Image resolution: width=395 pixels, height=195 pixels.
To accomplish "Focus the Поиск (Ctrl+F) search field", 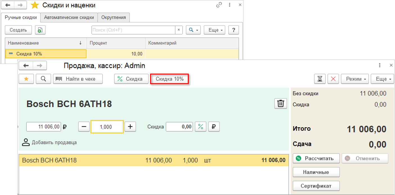I will tap(134, 30).
